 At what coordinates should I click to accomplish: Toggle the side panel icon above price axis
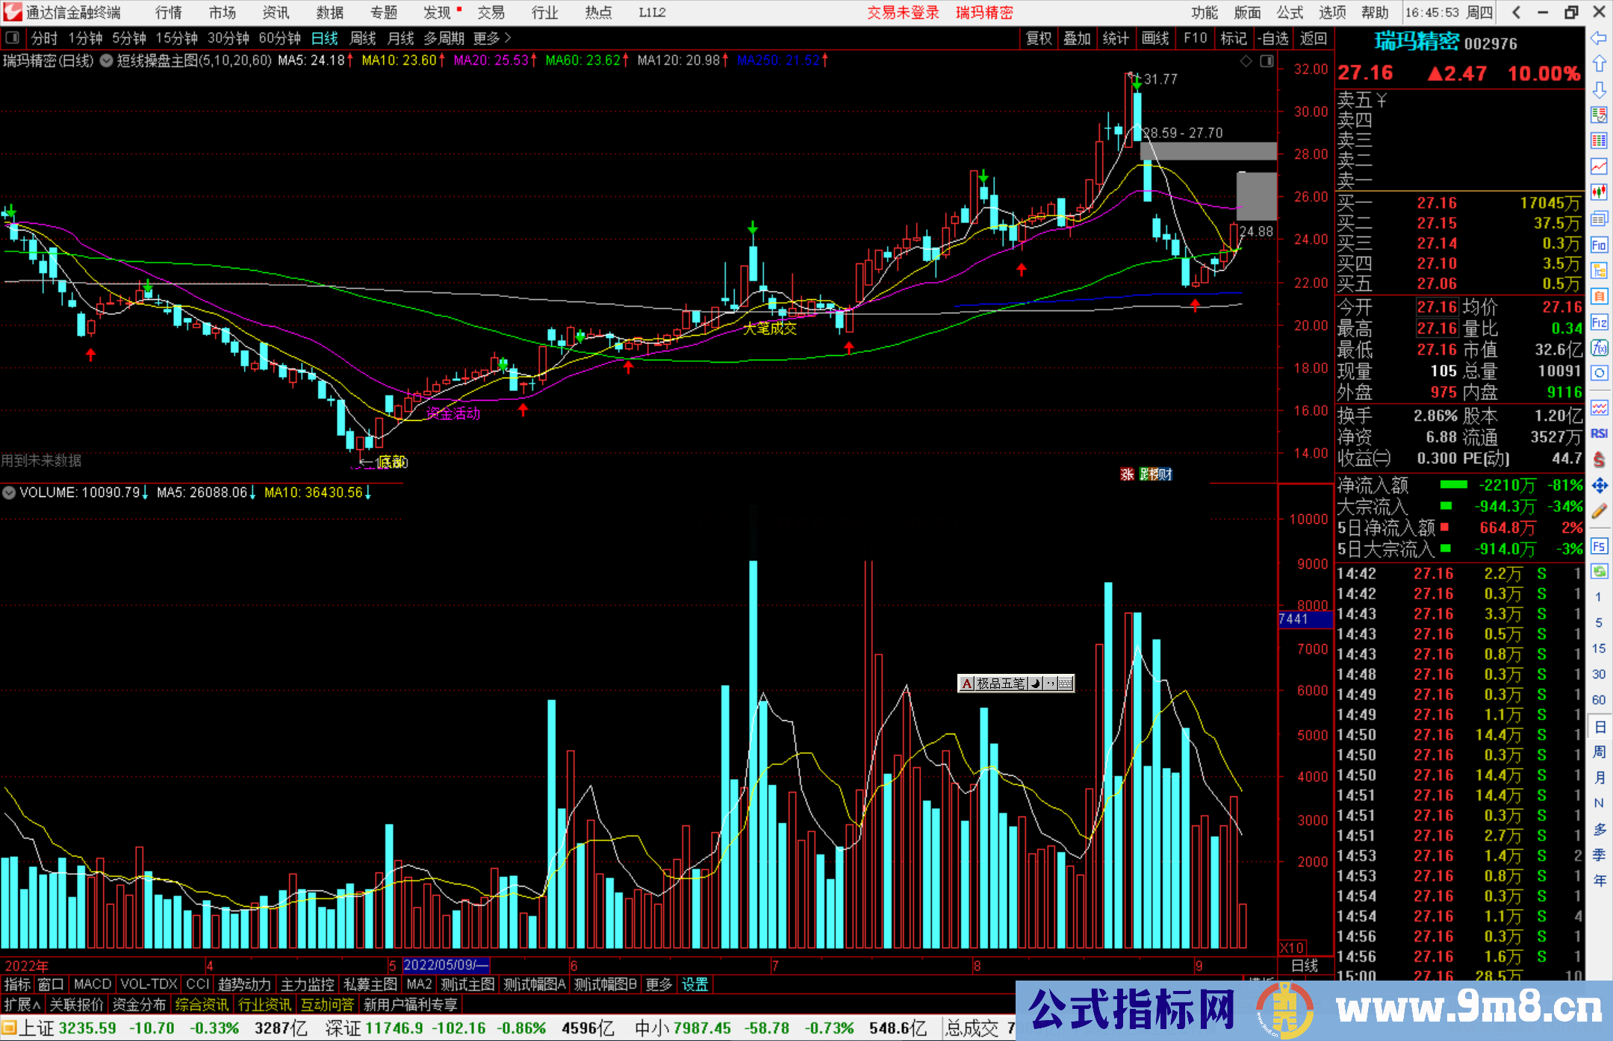coord(1267,61)
